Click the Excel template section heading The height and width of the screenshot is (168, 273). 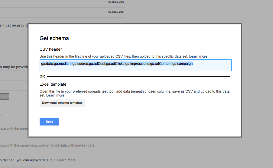[53, 84]
